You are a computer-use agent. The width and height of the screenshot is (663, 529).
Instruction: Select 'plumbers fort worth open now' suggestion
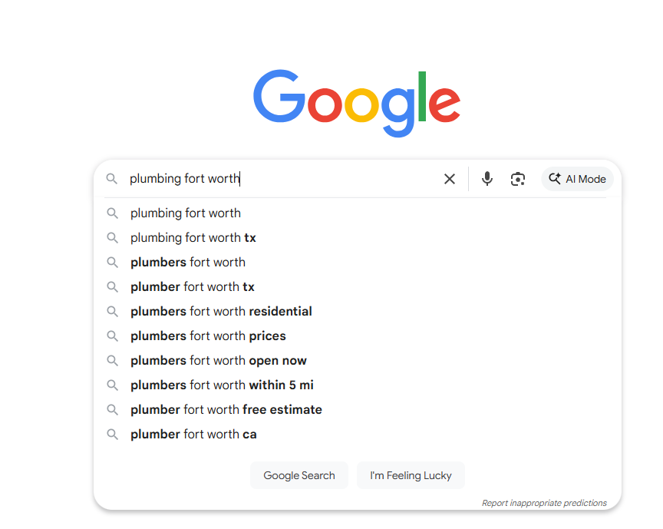point(218,360)
